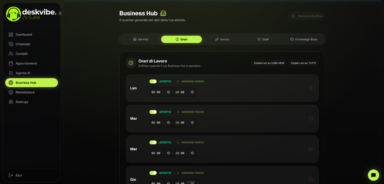This screenshot has width=384, height=184.
Task: Open Marketplace via the cube icon
Action: coord(11,92)
